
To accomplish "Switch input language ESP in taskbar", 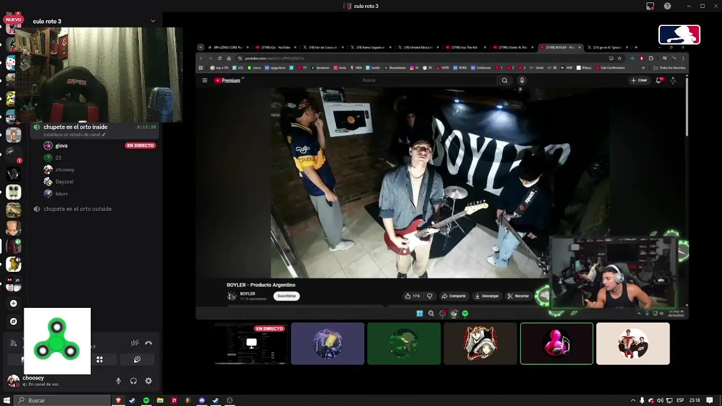I will pos(680,400).
